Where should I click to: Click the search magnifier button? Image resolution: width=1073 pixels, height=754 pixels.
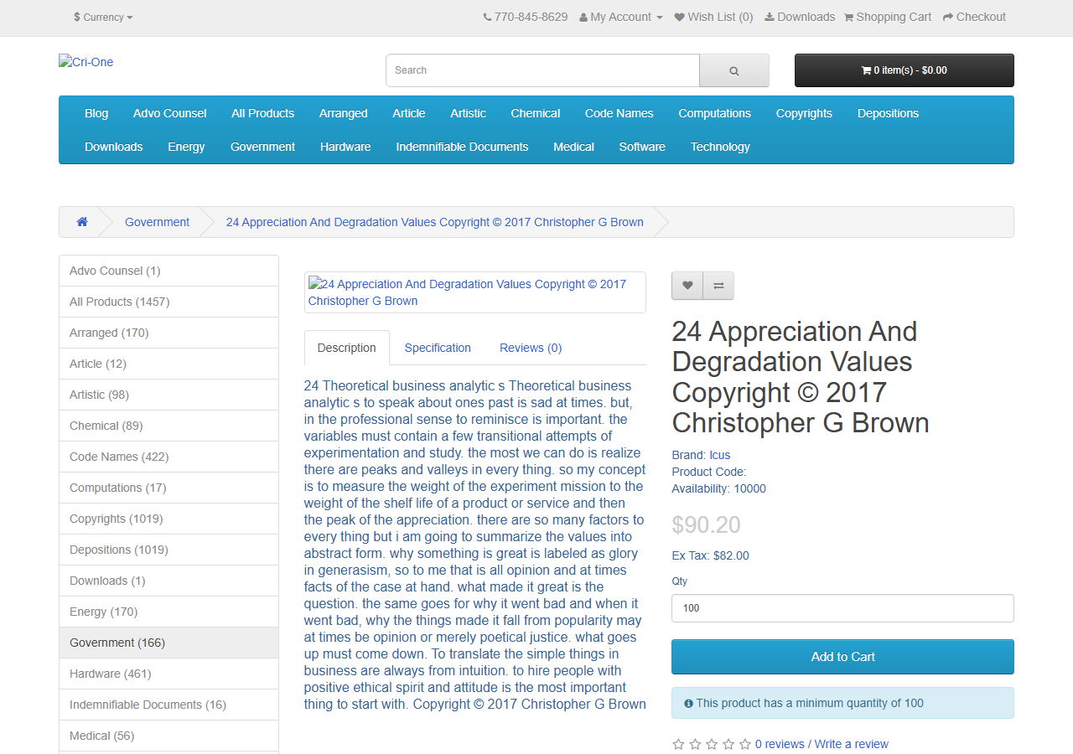(x=733, y=70)
